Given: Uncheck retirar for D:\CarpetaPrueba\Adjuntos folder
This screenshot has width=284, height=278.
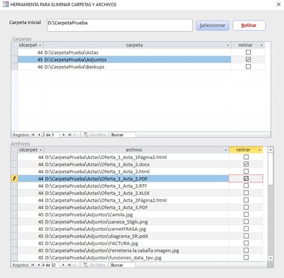Looking at the screenshot, I should point(248,60).
